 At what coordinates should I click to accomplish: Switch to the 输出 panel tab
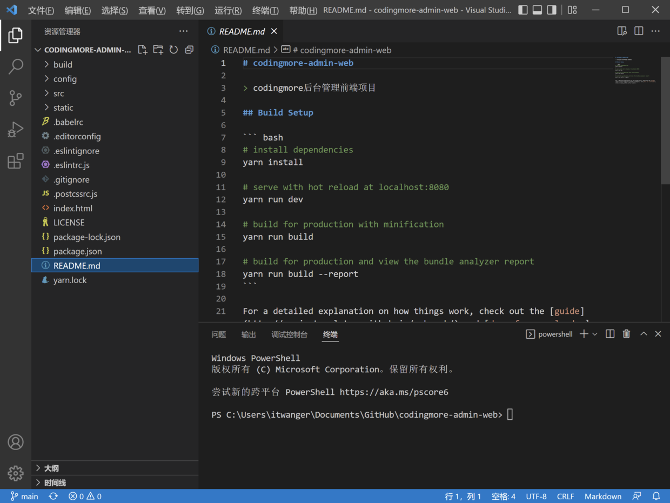click(x=249, y=334)
